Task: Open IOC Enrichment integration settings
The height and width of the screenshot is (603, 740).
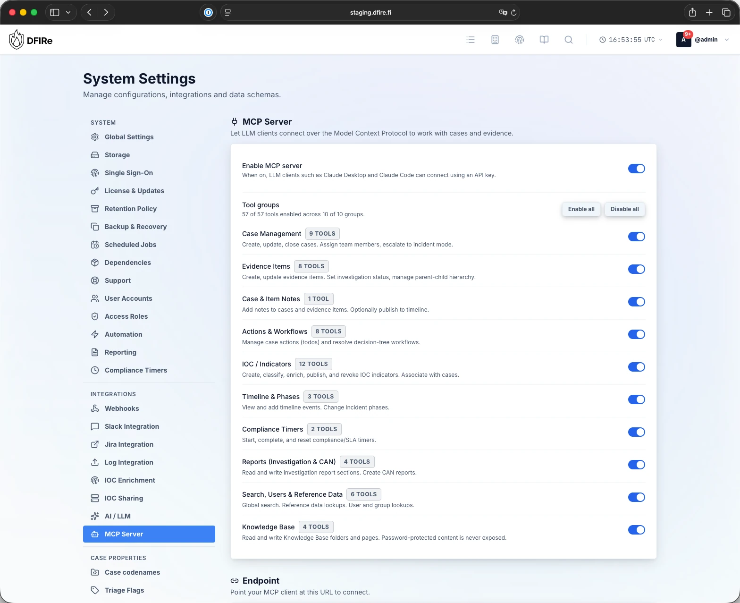Action: click(x=149, y=480)
